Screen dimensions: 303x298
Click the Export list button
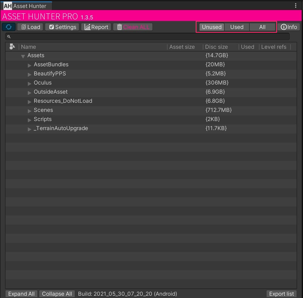(282, 294)
